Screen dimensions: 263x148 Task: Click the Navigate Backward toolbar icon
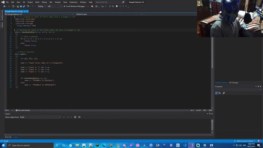(4, 7)
